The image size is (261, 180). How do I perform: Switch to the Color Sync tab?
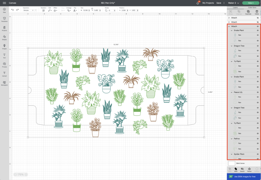[x=252, y=7]
